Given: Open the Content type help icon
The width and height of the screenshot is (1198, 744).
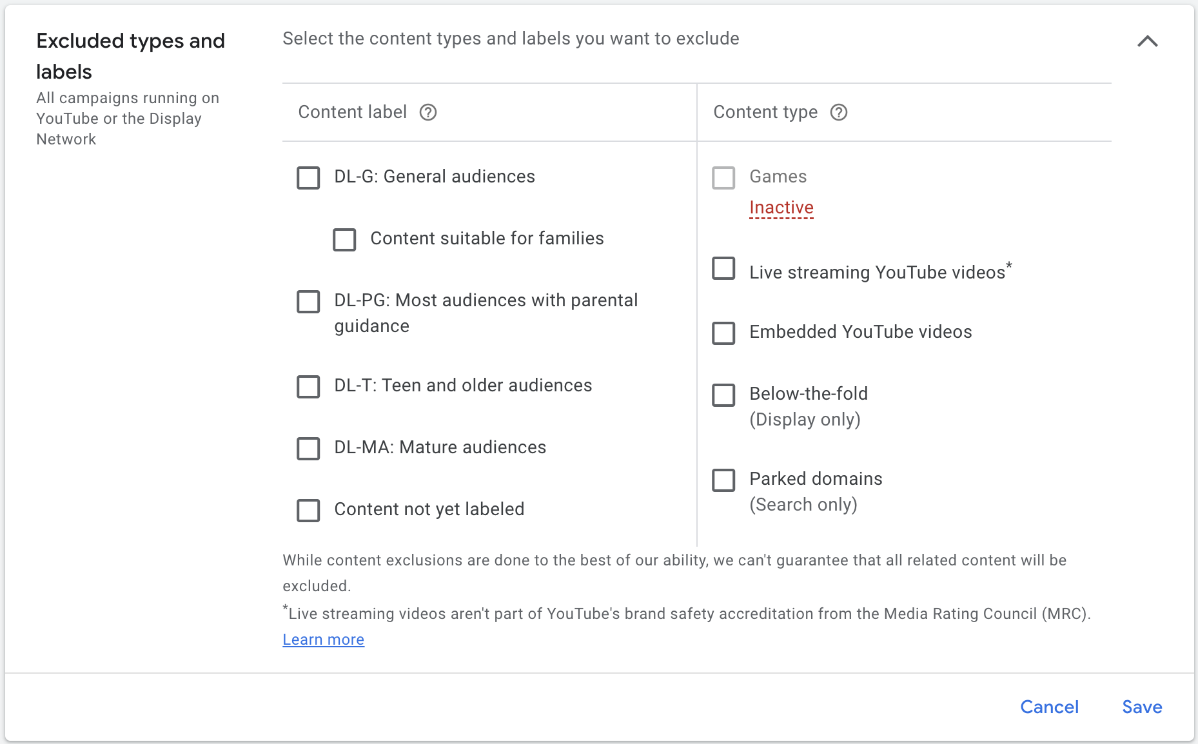Looking at the screenshot, I should (x=839, y=112).
